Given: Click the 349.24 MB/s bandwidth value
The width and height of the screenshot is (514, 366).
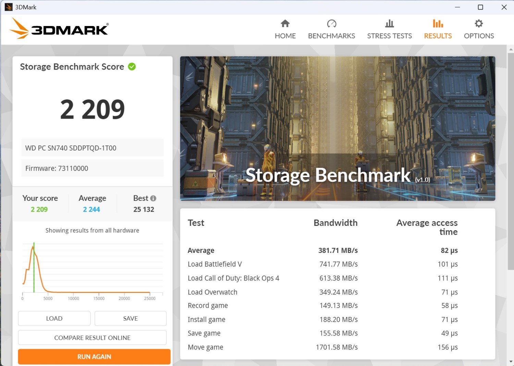Looking at the screenshot, I should [x=339, y=292].
